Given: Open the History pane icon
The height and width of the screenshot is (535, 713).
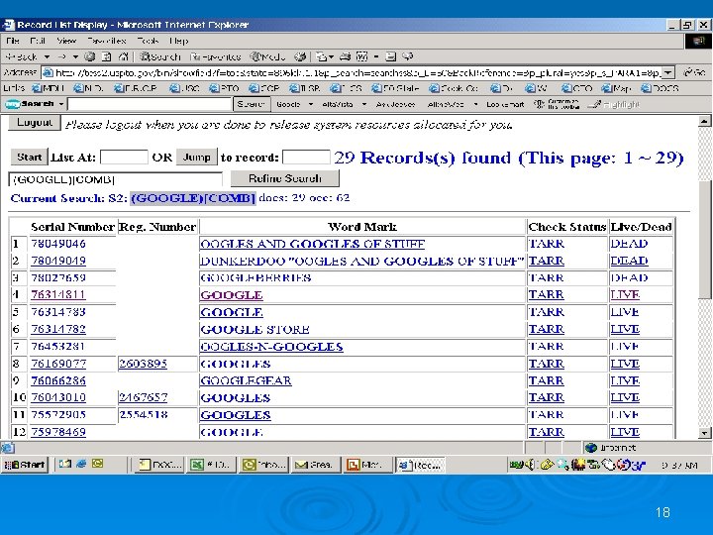Looking at the screenshot, I should coord(300,56).
